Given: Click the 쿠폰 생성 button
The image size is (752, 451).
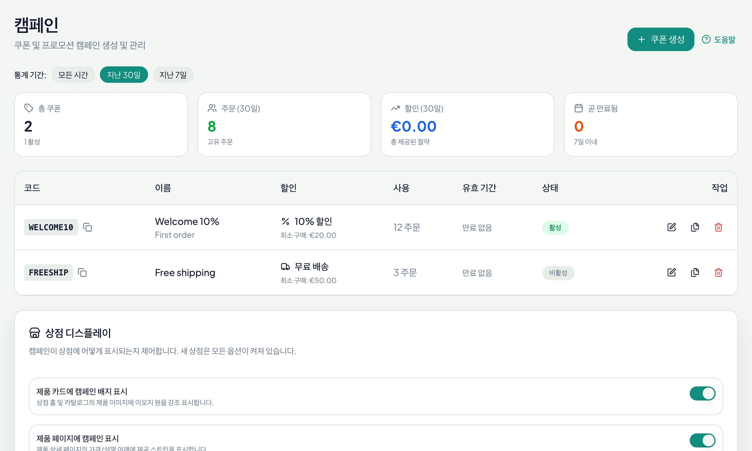Looking at the screenshot, I should (661, 40).
